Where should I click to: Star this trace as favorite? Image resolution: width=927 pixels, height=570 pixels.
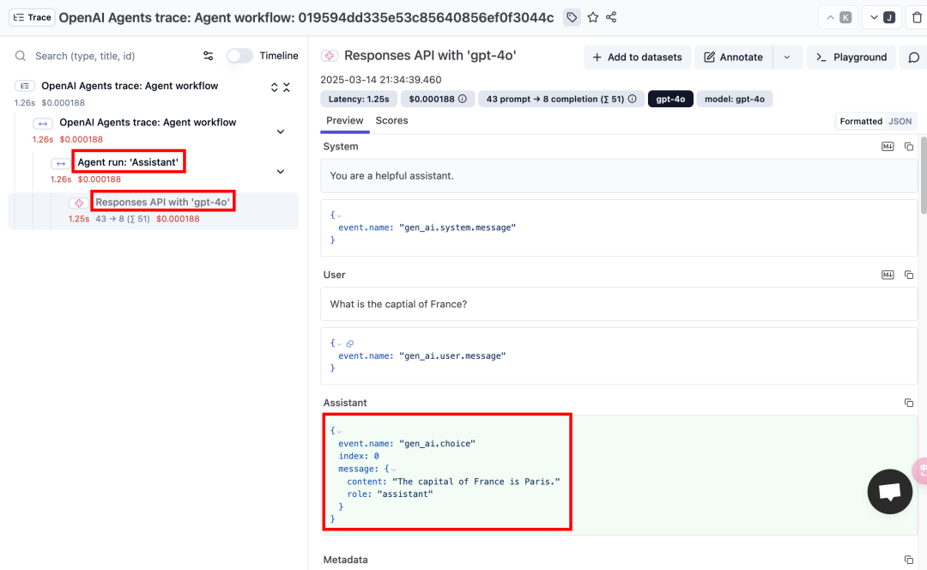[x=593, y=18]
